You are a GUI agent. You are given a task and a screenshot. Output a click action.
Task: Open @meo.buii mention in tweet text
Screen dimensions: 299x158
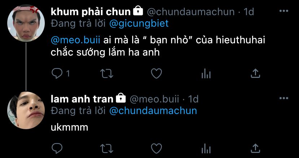coord(75,41)
